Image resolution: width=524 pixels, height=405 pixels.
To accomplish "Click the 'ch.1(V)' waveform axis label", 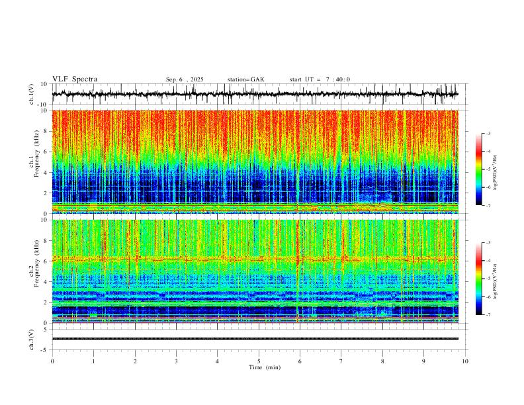I will 32,94.
